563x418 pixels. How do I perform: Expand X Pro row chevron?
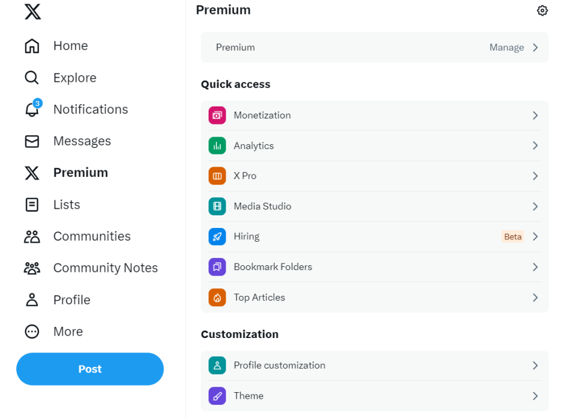[535, 176]
